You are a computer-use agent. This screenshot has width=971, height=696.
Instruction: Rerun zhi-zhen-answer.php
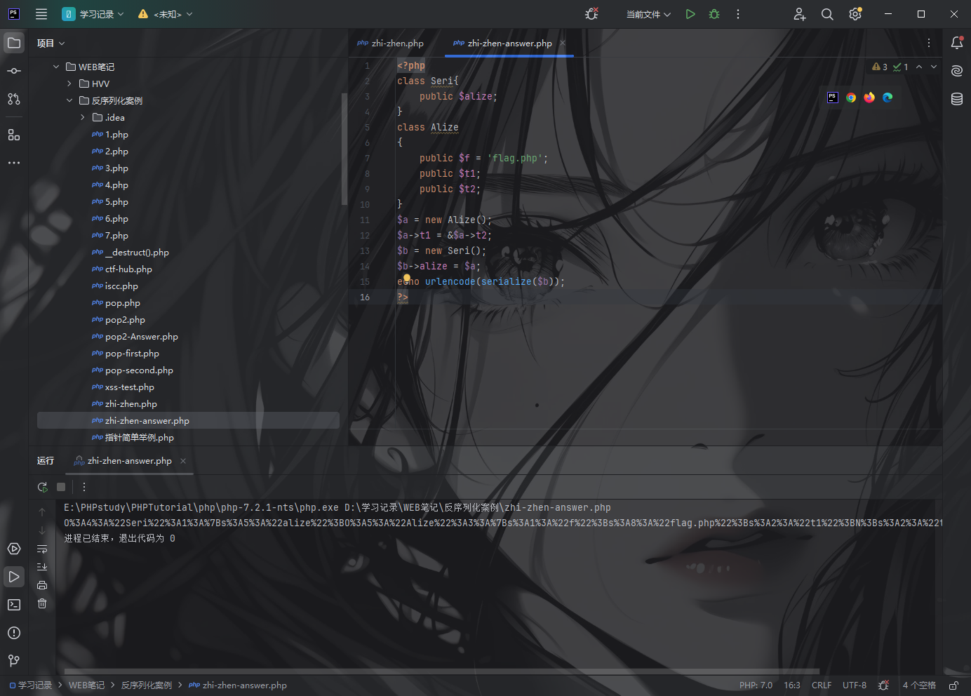(x=43, y=487)
